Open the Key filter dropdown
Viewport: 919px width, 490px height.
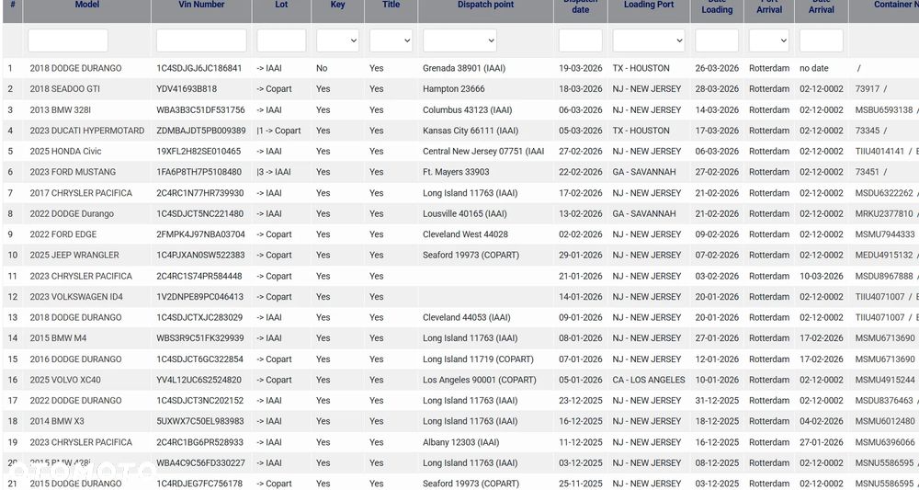337,40
